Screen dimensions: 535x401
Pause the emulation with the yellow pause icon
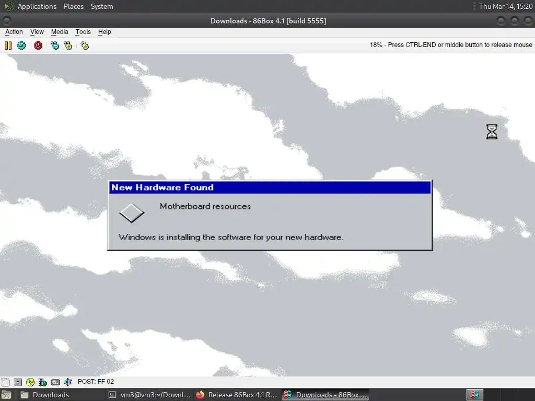(8, 45)
